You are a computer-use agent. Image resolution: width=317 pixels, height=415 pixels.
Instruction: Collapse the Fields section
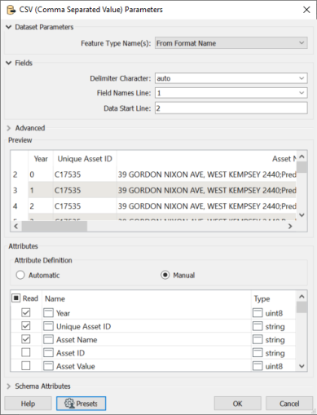coord(9,63)
